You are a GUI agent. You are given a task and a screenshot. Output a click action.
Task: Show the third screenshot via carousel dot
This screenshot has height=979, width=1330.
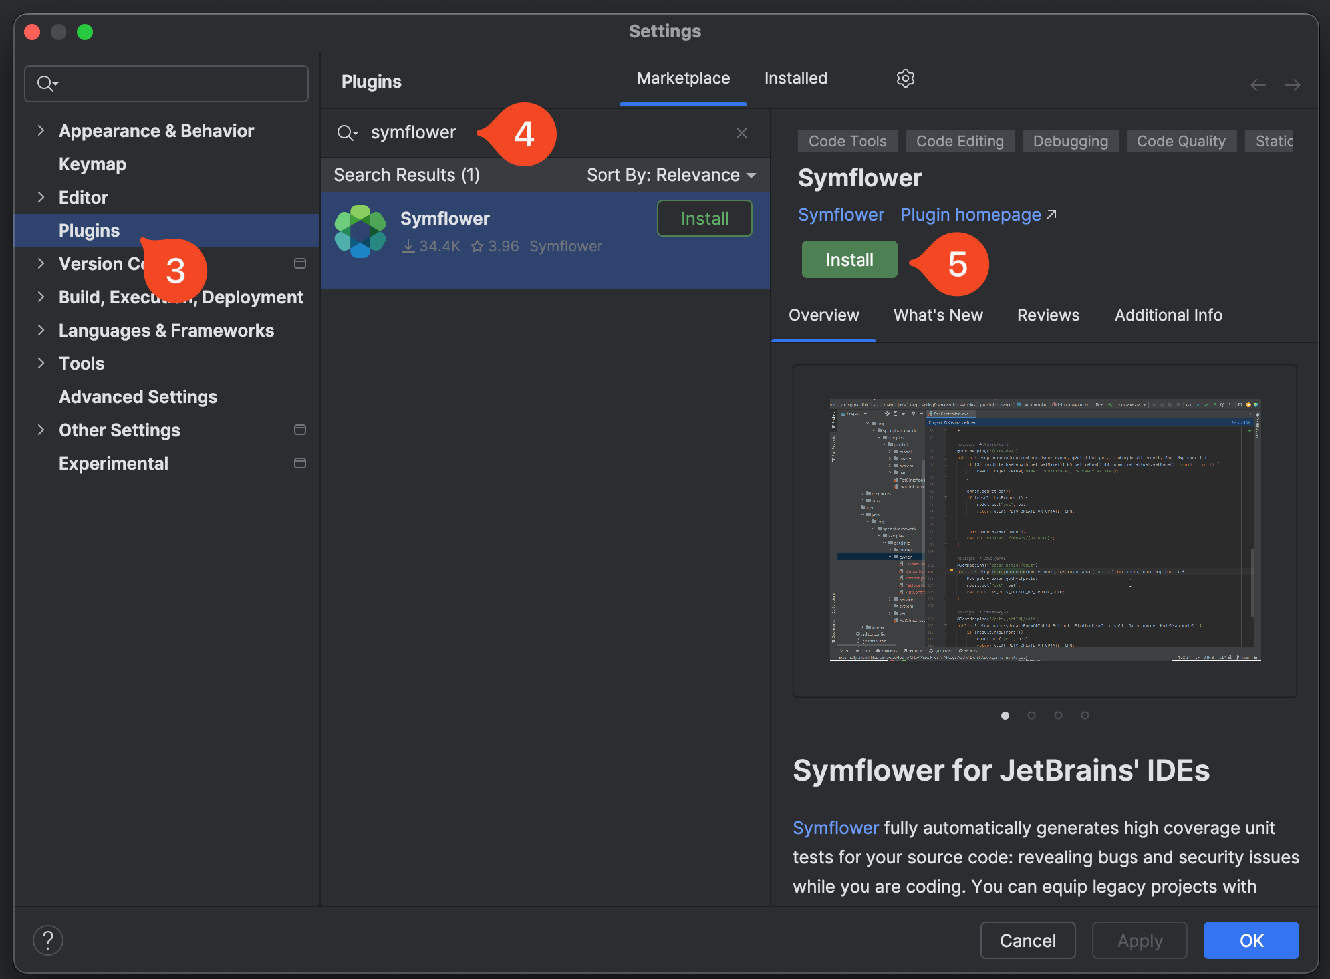[1059, 716]
